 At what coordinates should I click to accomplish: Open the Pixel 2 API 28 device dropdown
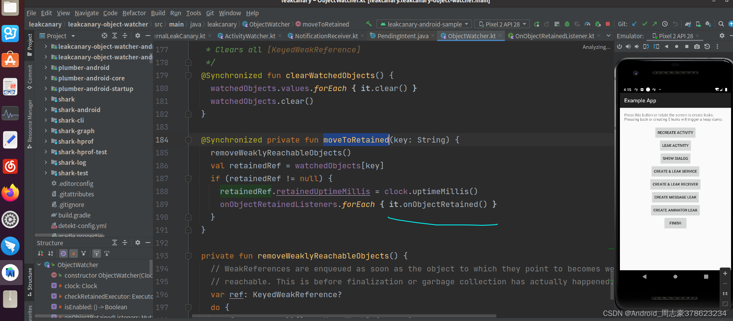coord(502,24)
